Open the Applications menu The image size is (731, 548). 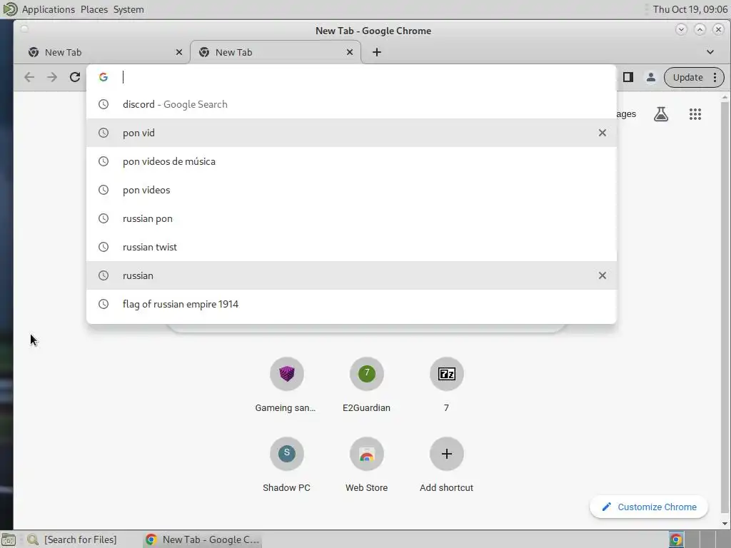point(48,9)
